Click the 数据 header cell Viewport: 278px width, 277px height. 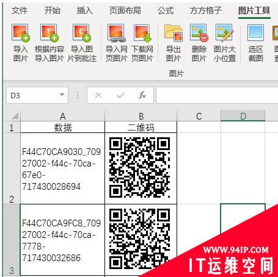pyautogui.click(x=62, y=128)
